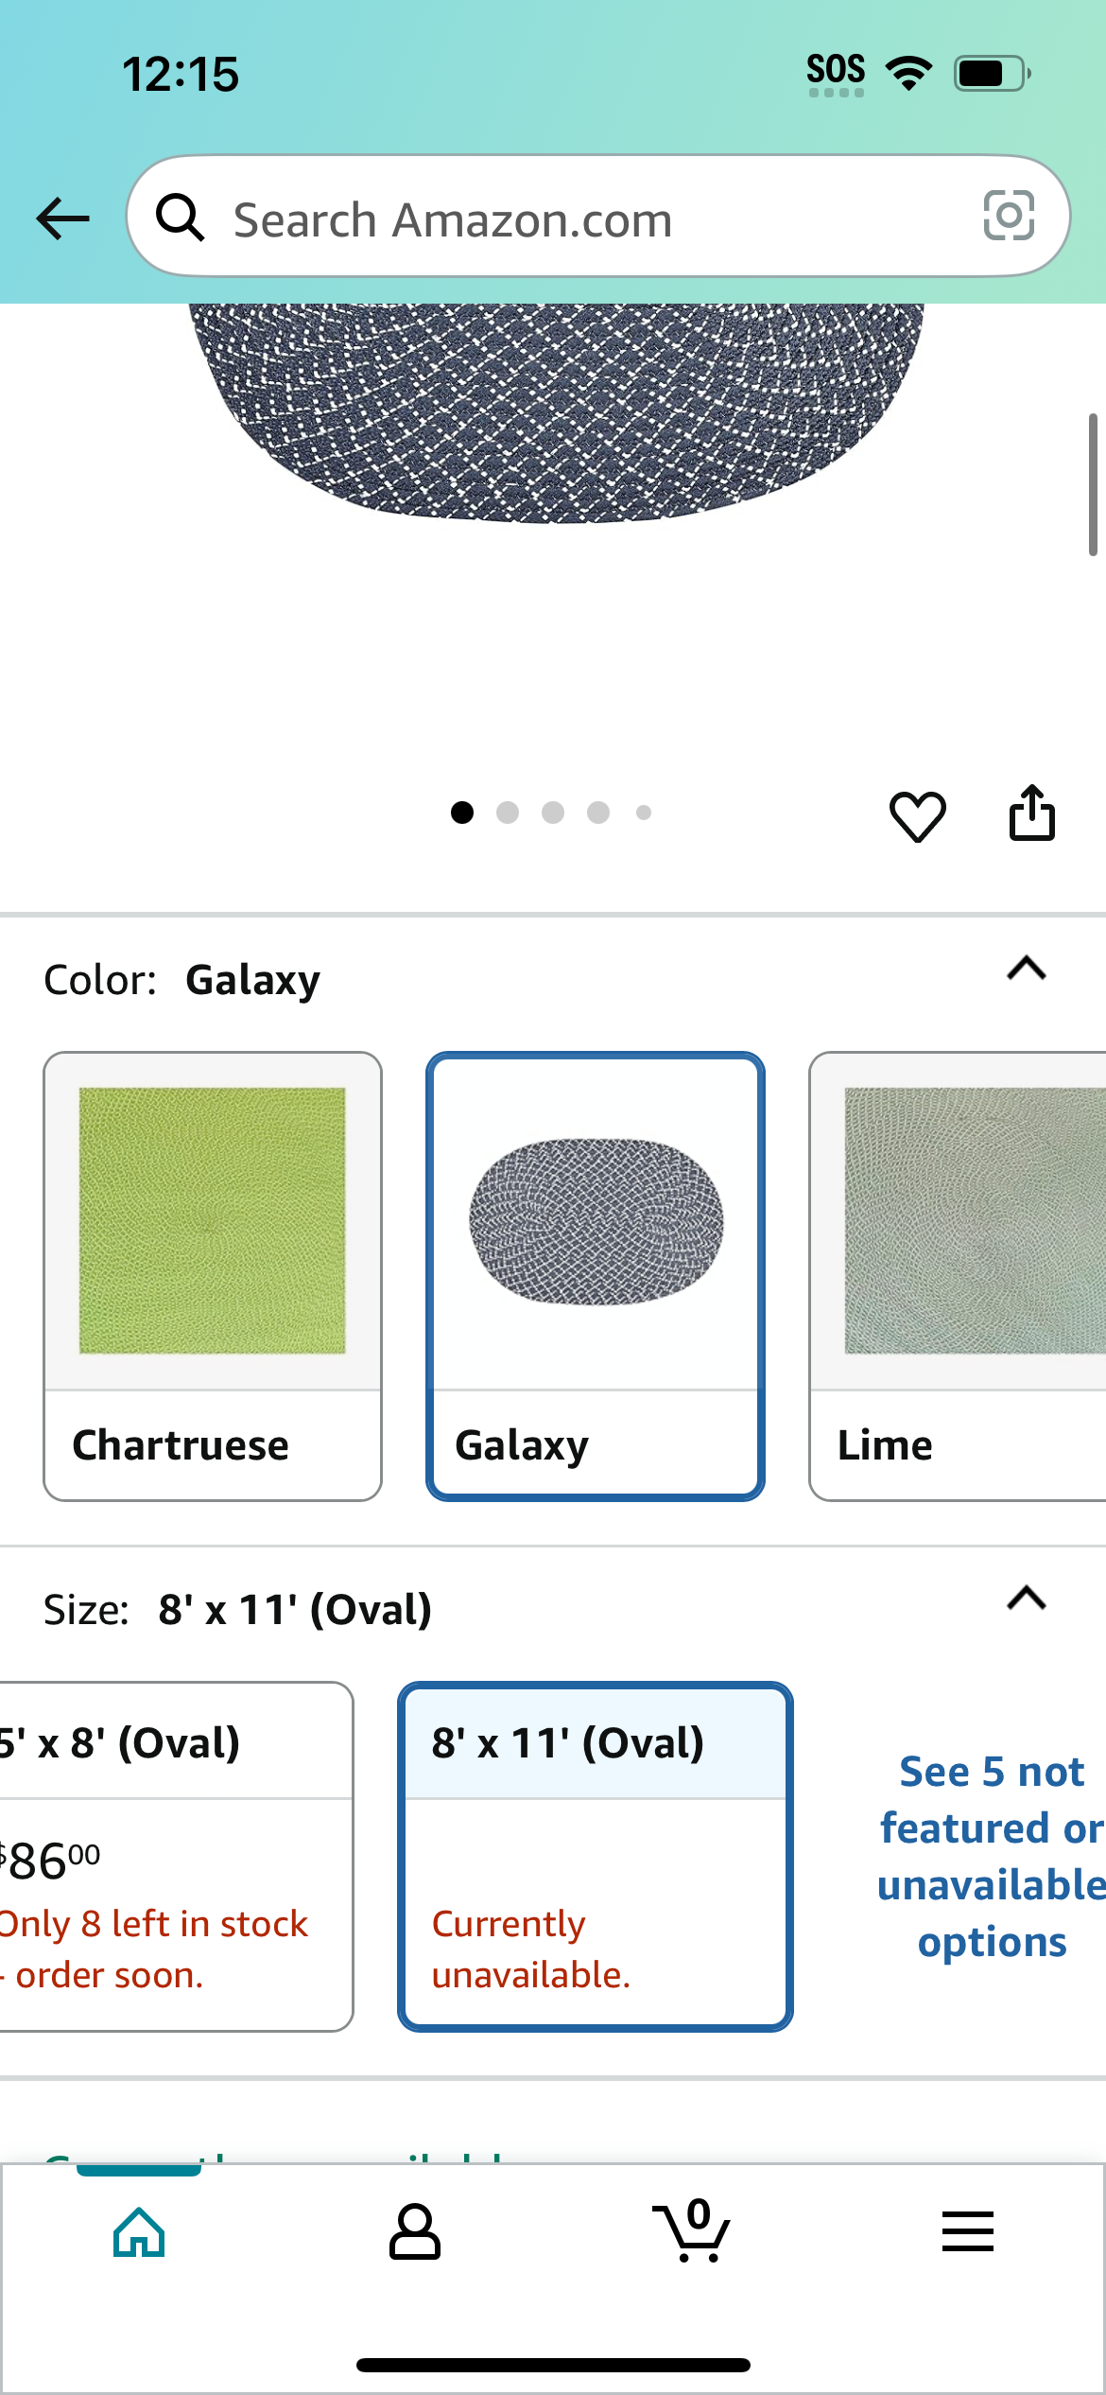Viewport: 1106px width, 2395px height.
Task: Open account profile icon
Action: click(415, 2232)
